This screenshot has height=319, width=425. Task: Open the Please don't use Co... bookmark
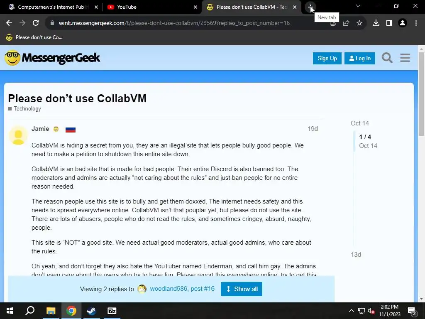click(34, 37)
